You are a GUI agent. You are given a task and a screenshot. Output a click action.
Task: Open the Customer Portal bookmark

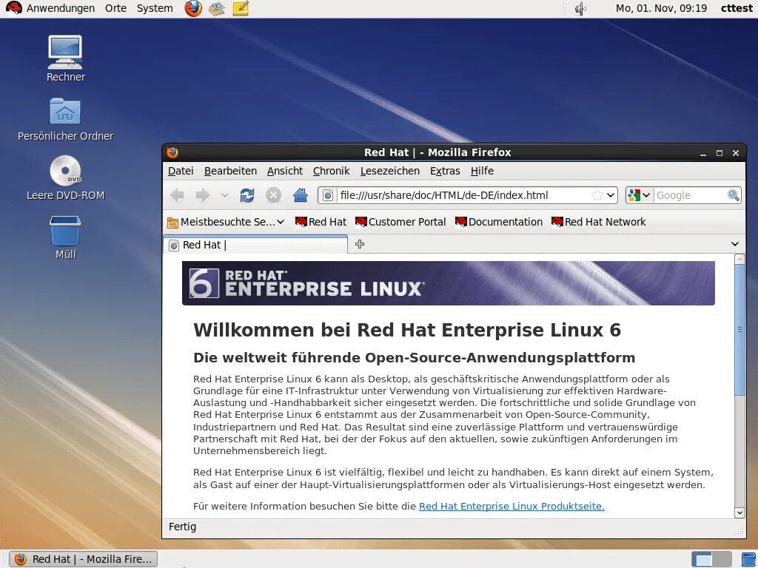400,222
